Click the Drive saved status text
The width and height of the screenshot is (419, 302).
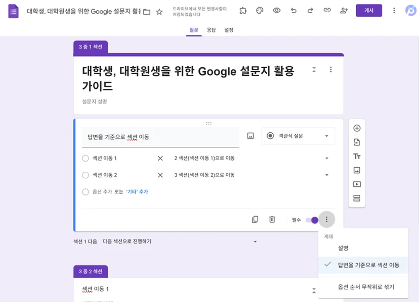pos(199,12)
